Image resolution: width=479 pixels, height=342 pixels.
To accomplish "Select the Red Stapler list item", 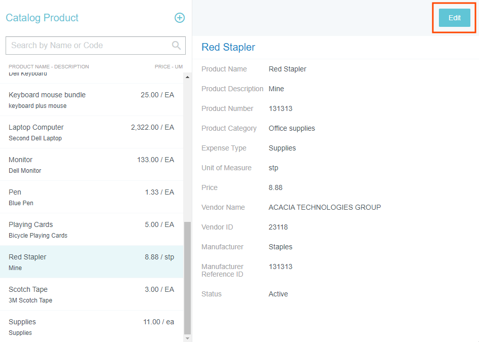I will (x=91, y=262).
